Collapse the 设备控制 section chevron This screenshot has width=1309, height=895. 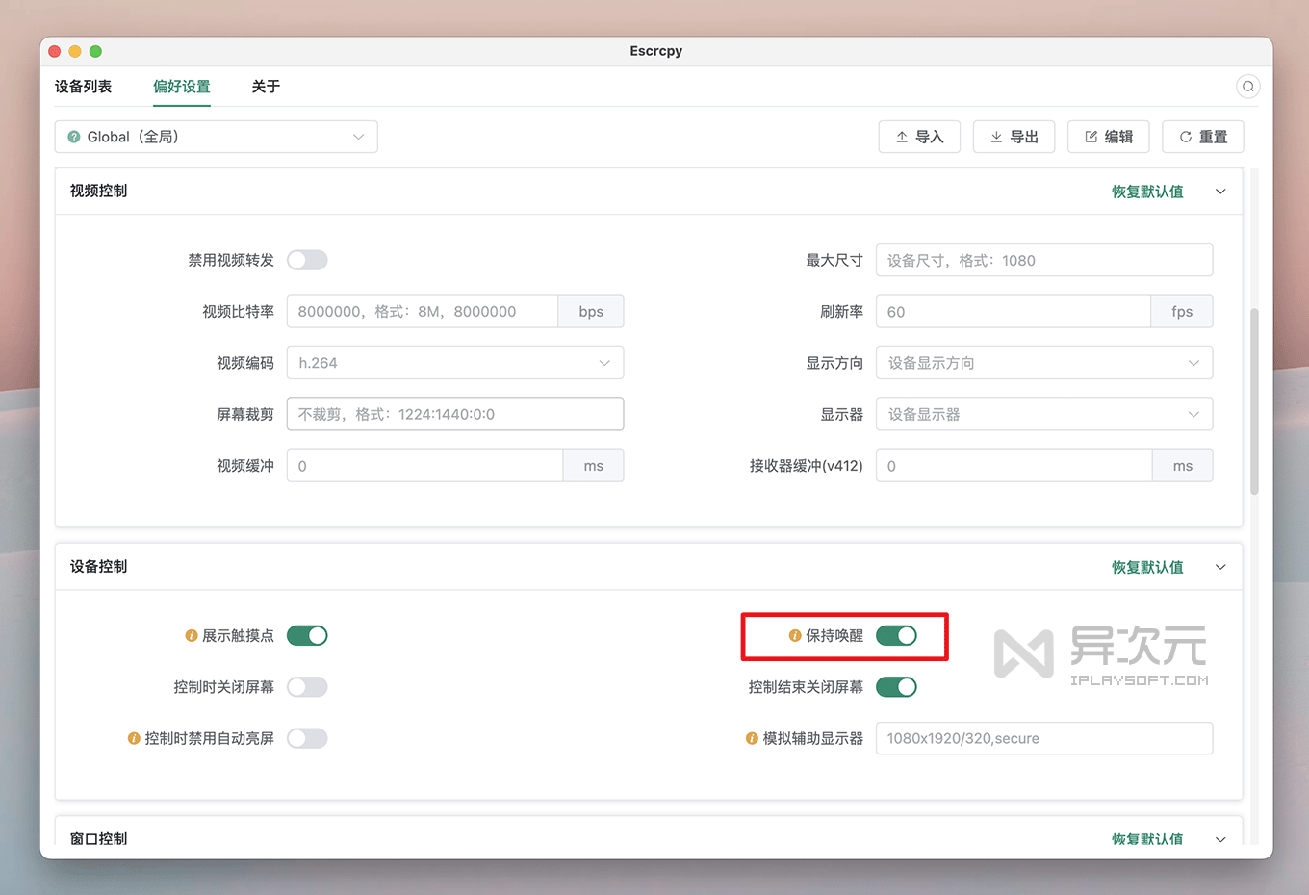point(1220,567)
